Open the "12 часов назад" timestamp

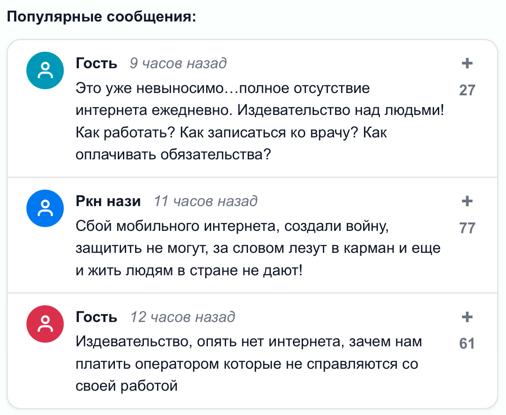point(182,317)
